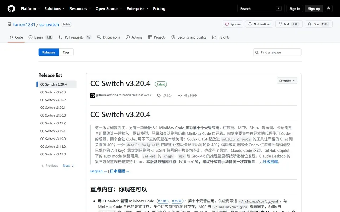Open the CC Switch v3.20.4 release title link
The height and width of the screenshot is (212, 340).
[x=120, y=83]
